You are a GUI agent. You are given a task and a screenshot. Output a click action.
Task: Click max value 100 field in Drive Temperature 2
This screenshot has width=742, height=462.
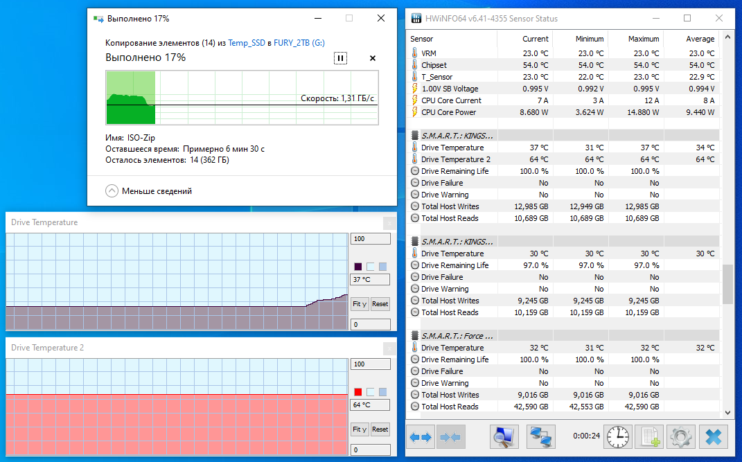371,364
